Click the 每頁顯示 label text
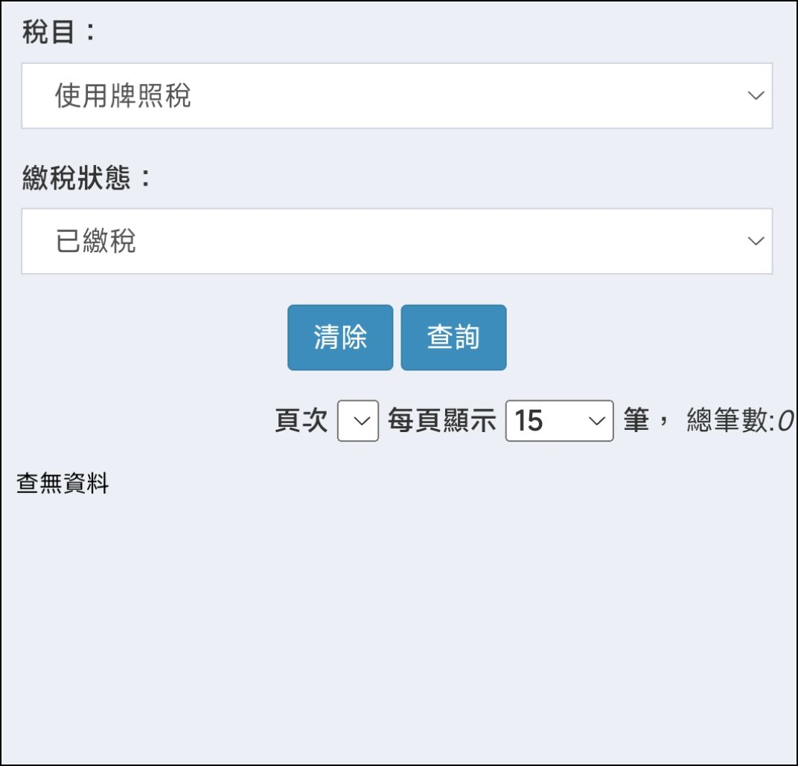 441,422
